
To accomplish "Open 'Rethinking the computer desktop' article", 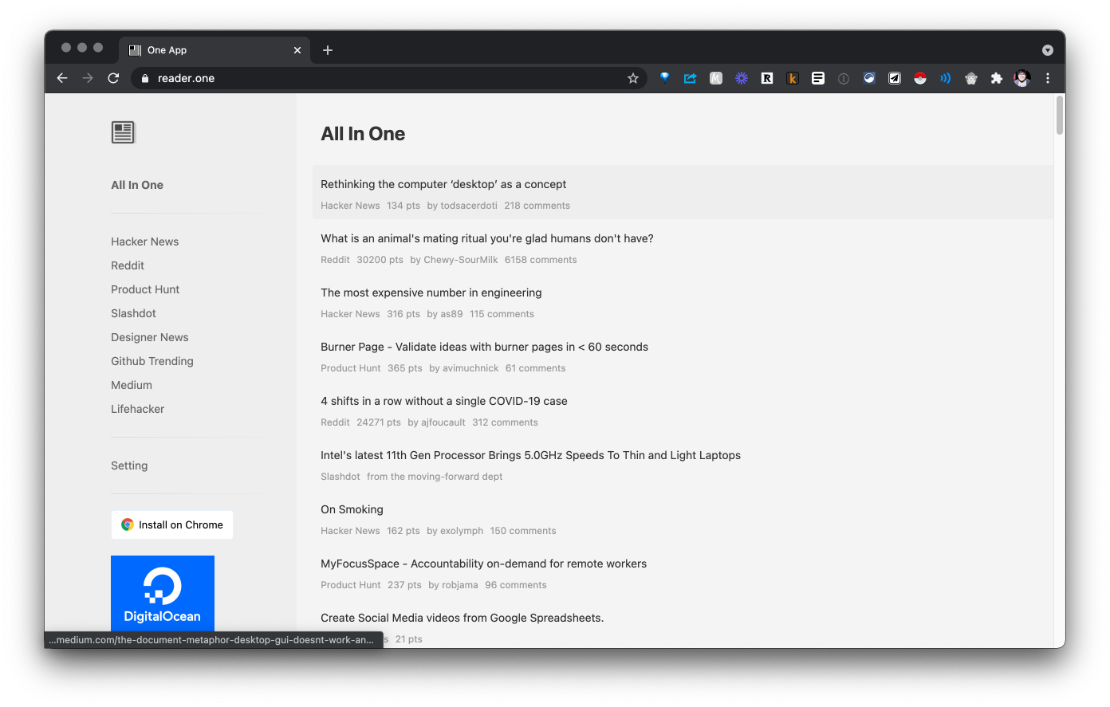I will [443, 184].
